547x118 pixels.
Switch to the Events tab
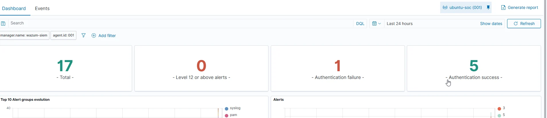pyautogui.click(x=42, y=8)
